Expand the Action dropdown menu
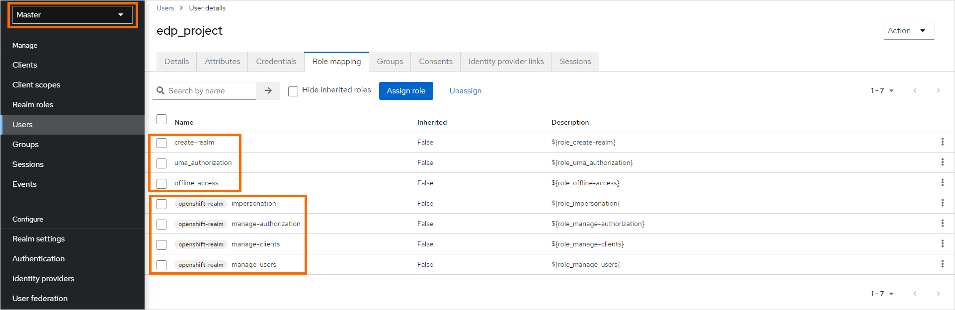Image resolution: width=955 pixels, height=310 pixels. pos(908,31)
